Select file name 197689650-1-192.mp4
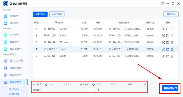Screen dimensions: 183x97 pyautogui.click(x=56, y=29)
